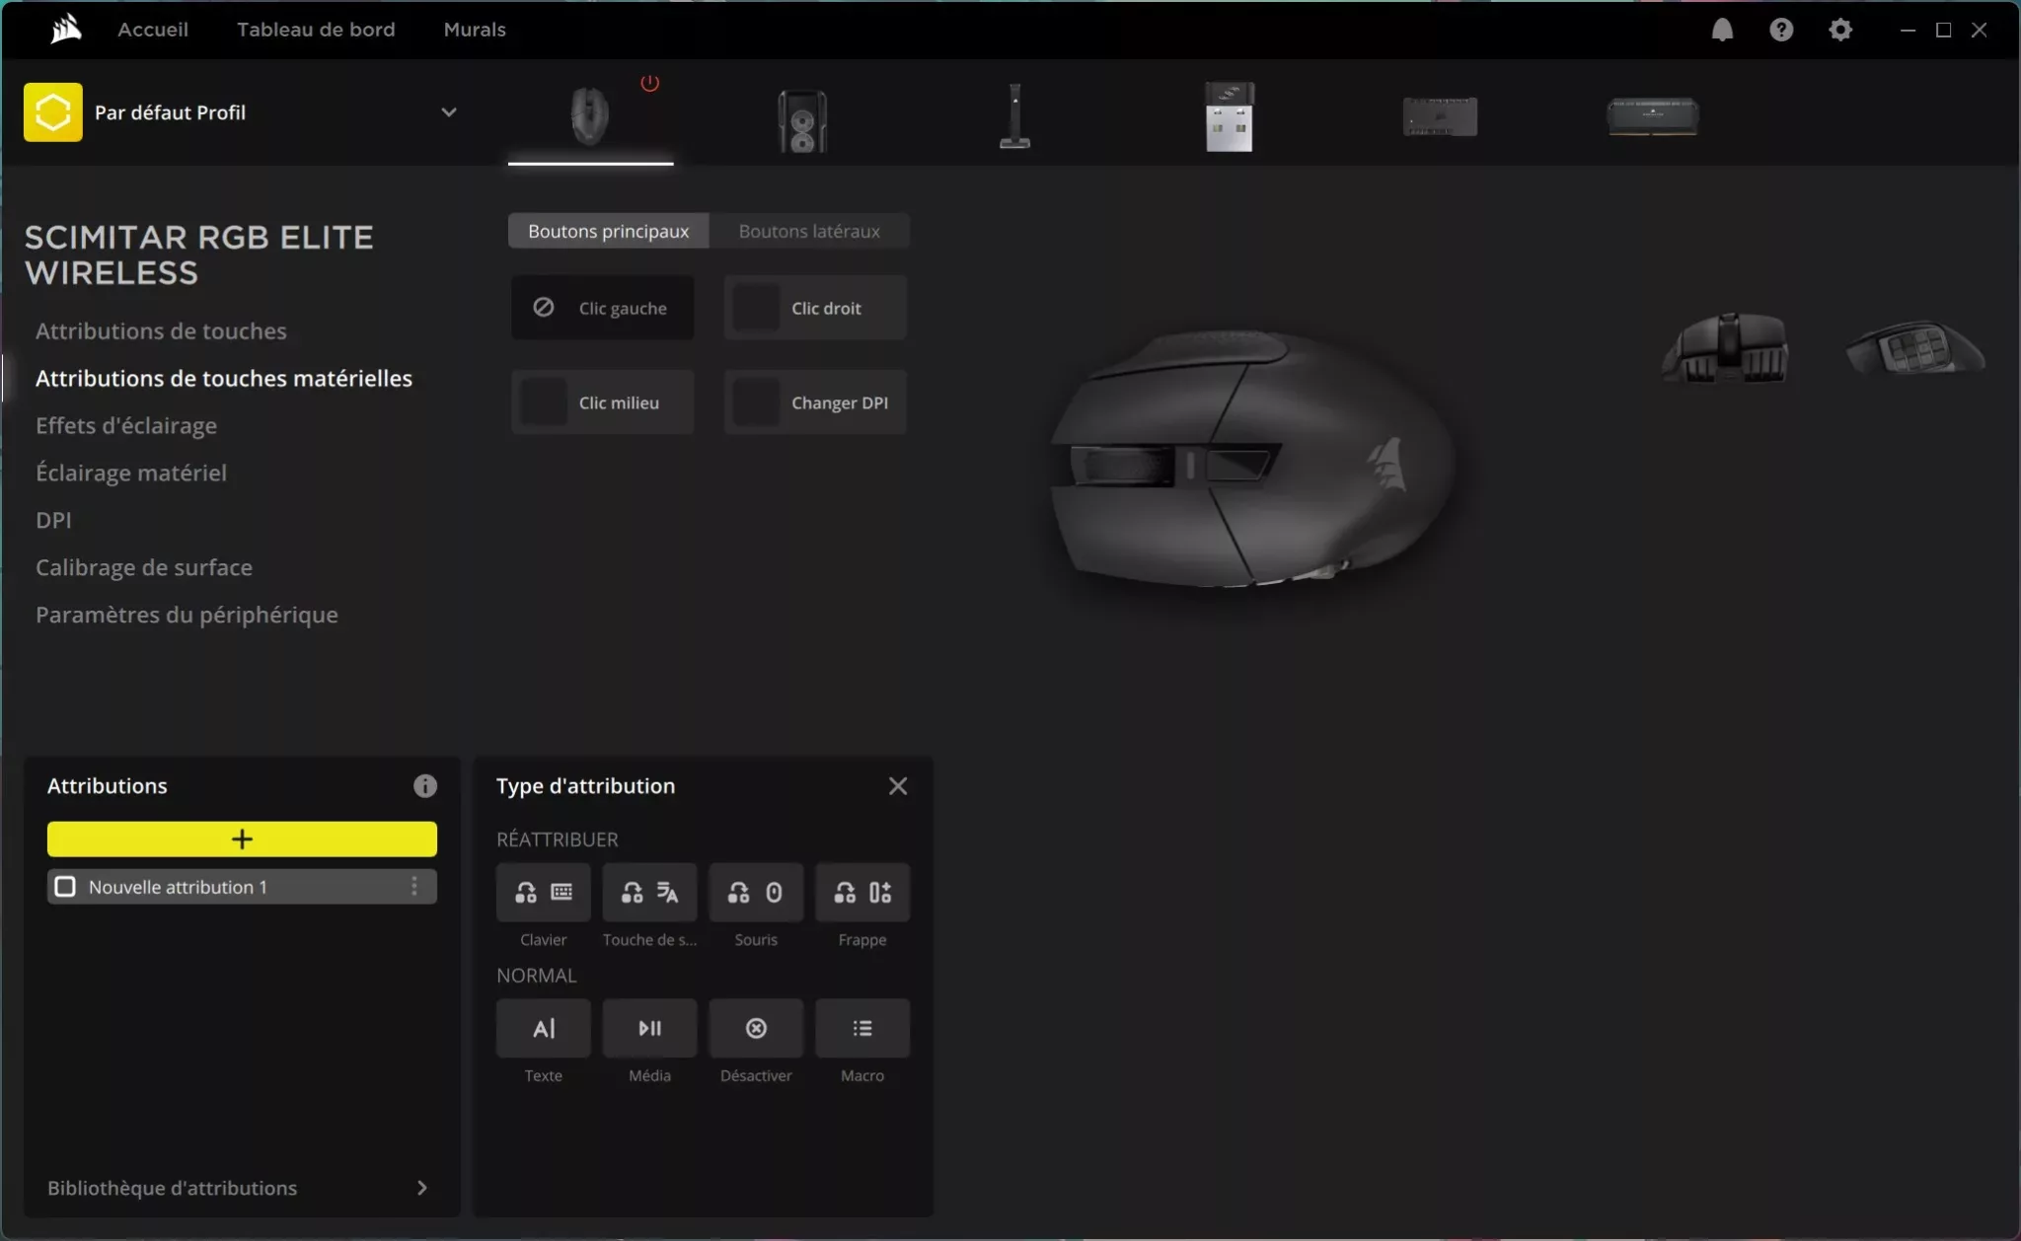
Task: Toggle the Nouvelle attribution 1 checkbox
Action: [x=65, y=886]
